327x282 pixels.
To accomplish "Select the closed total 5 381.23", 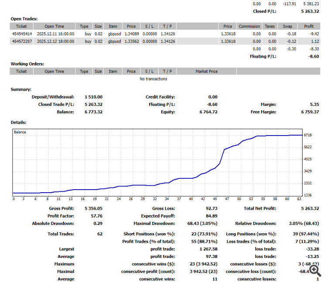I will (x=311, y=4).
